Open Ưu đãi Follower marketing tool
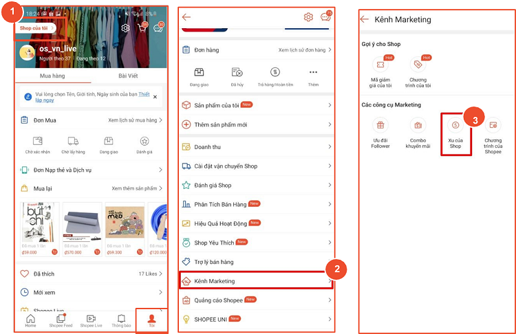516x334 pixels. click(x=380, y=132)
